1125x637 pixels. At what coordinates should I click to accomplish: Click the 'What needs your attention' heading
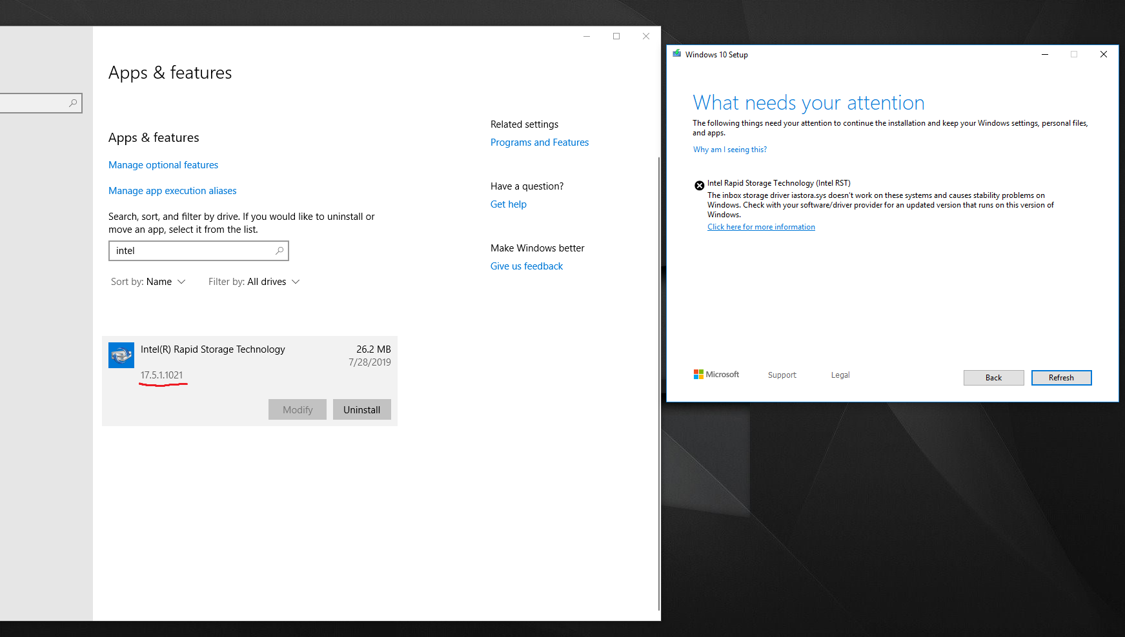point(809,103)
